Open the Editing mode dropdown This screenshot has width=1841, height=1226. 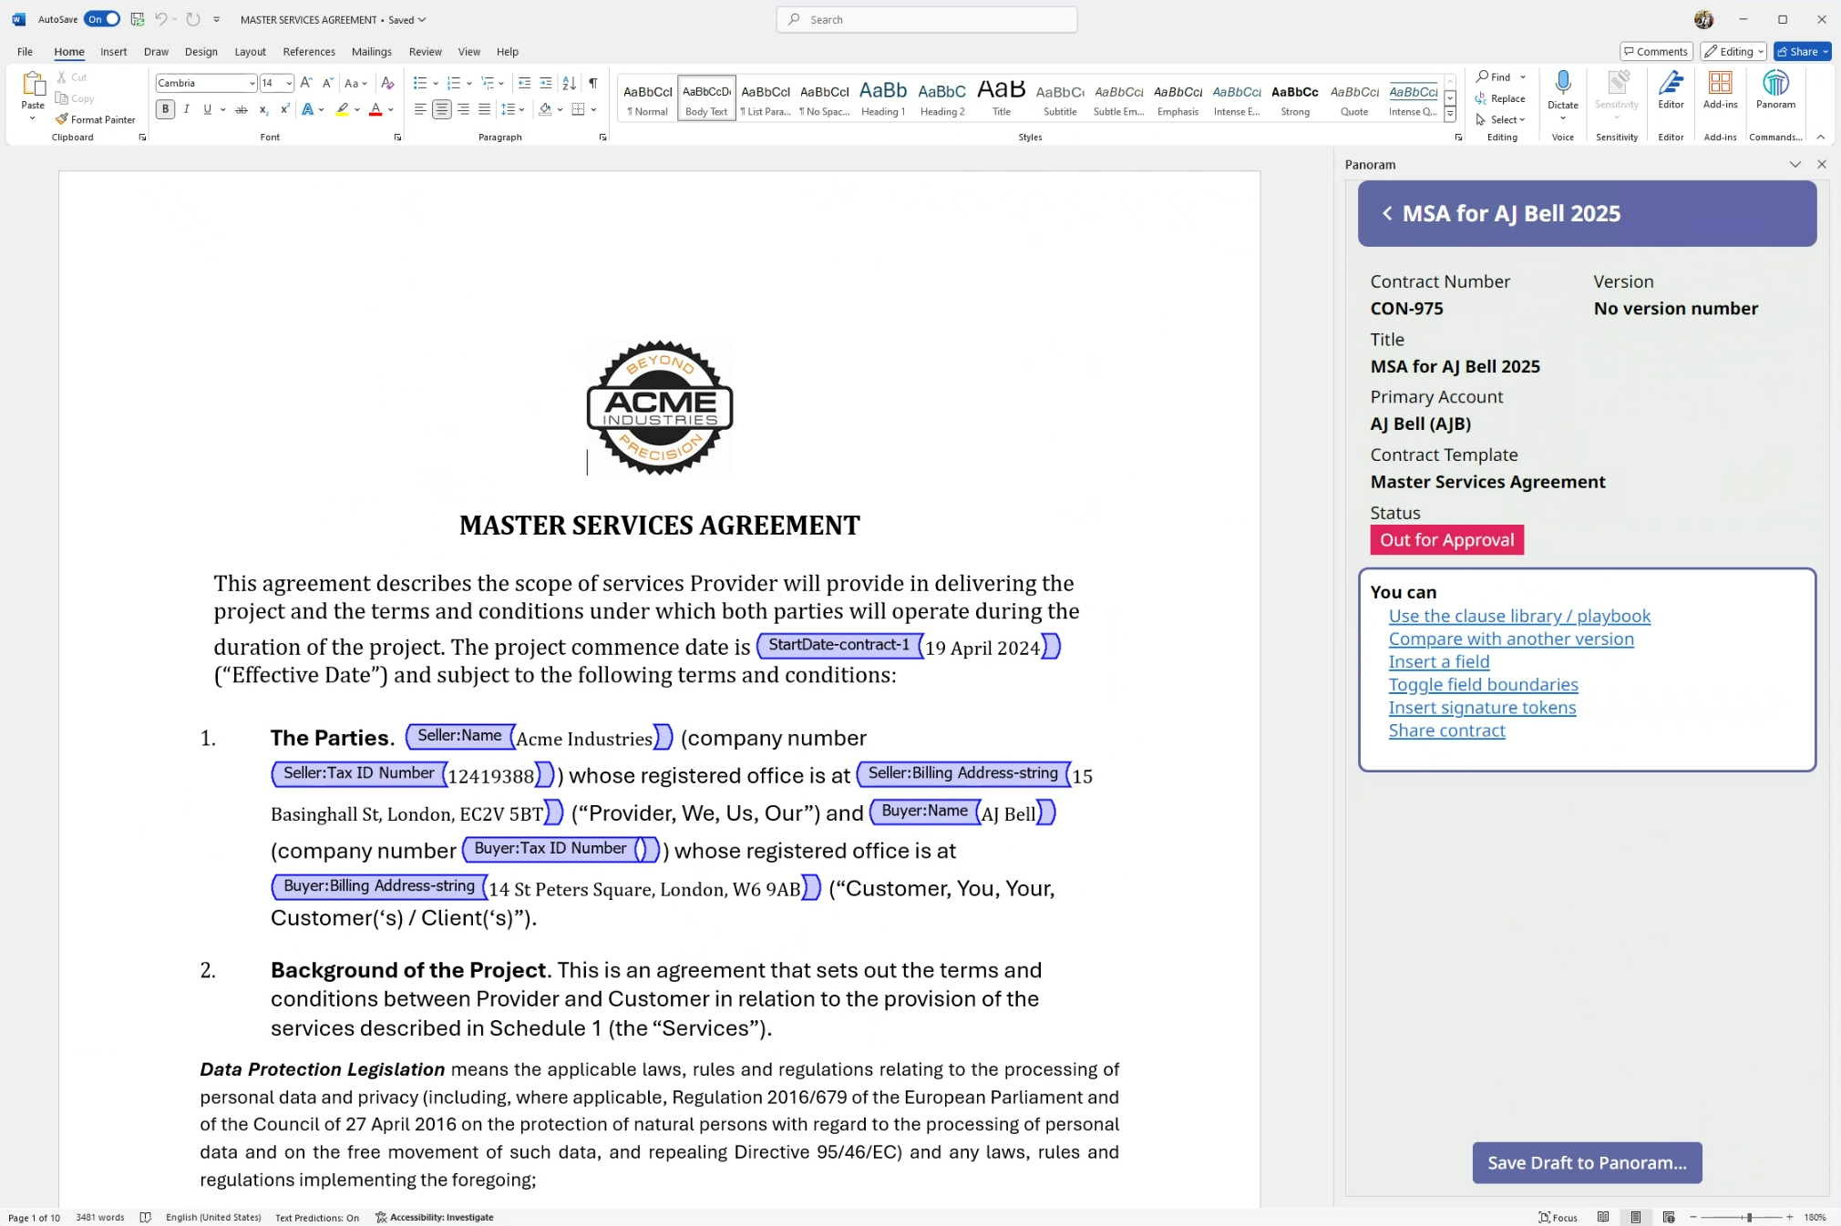click(x=1733, y=51)
